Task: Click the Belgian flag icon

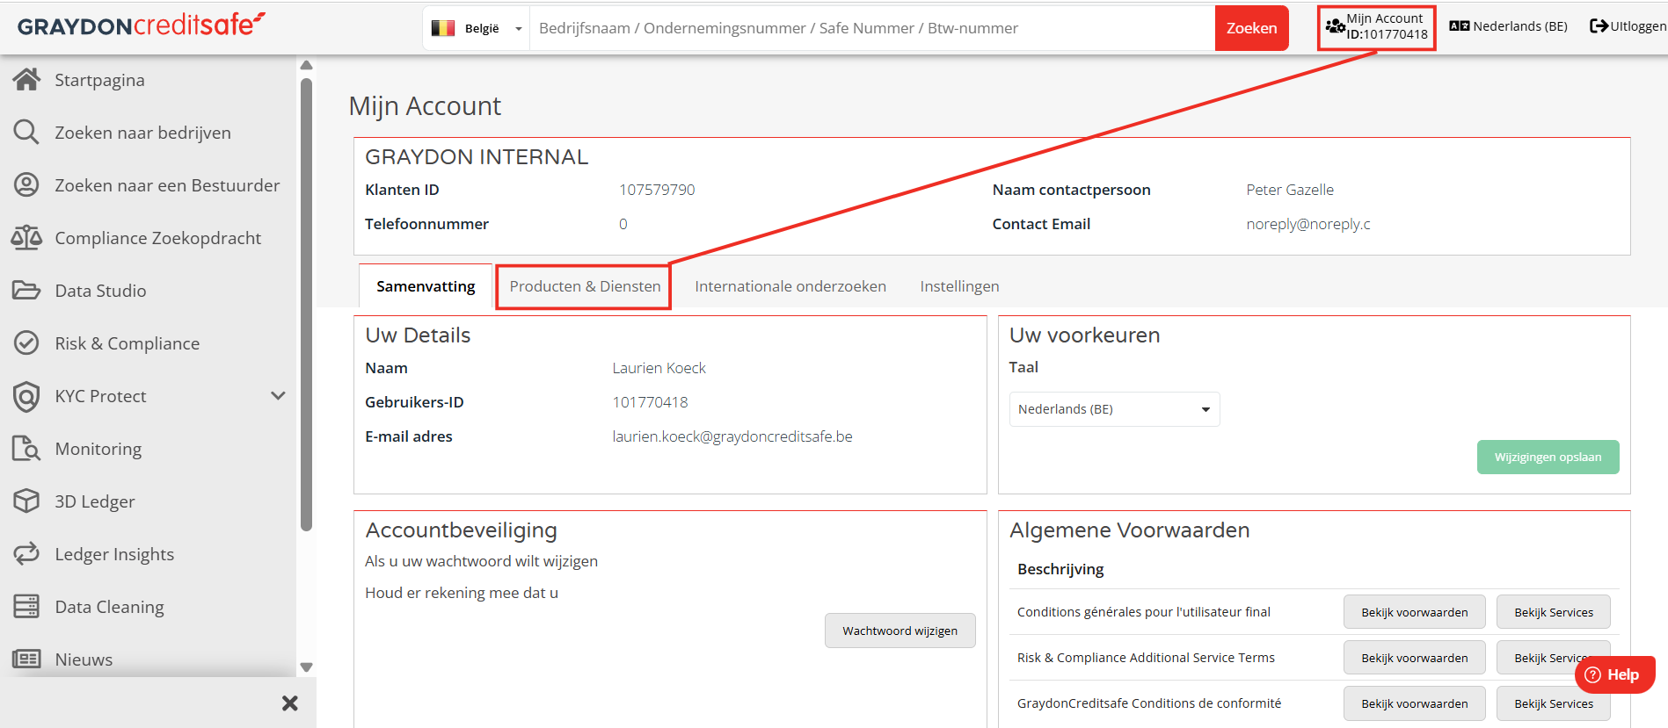Action: point(443,28)
